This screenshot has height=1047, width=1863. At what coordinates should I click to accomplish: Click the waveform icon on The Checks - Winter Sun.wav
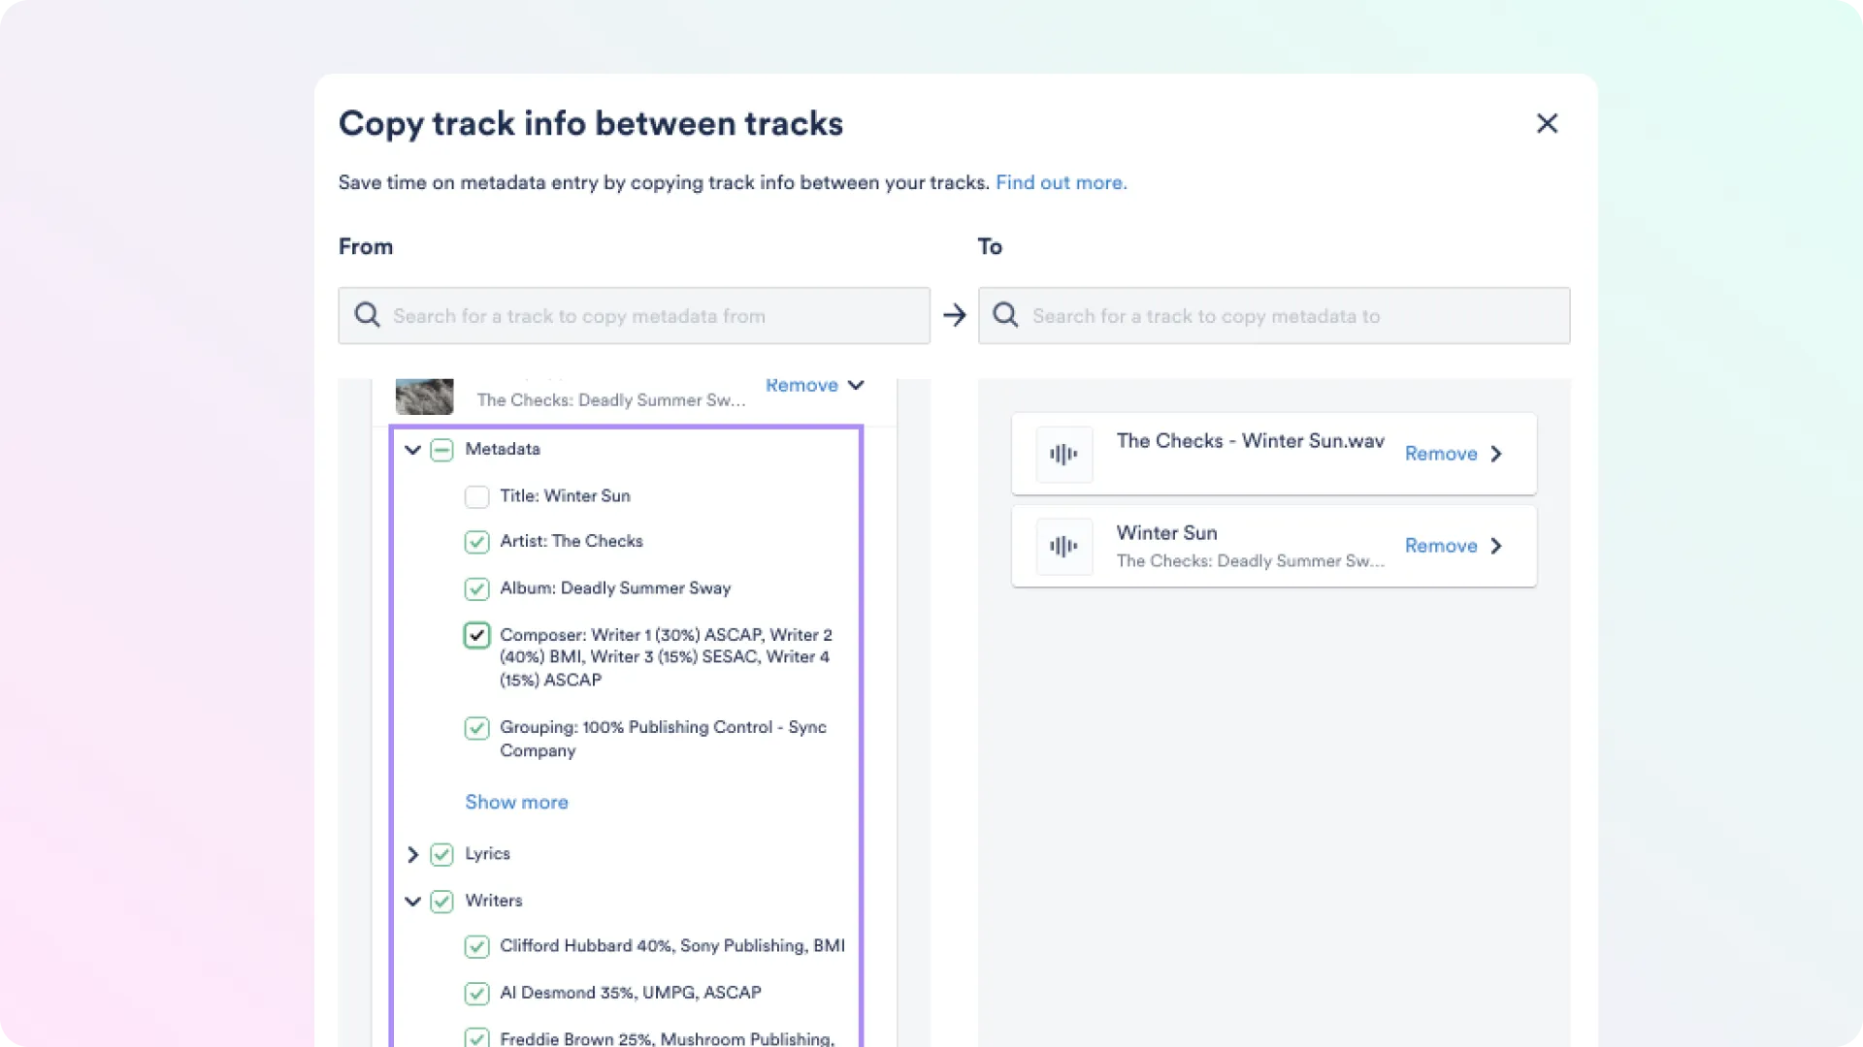coord(1063,453)
